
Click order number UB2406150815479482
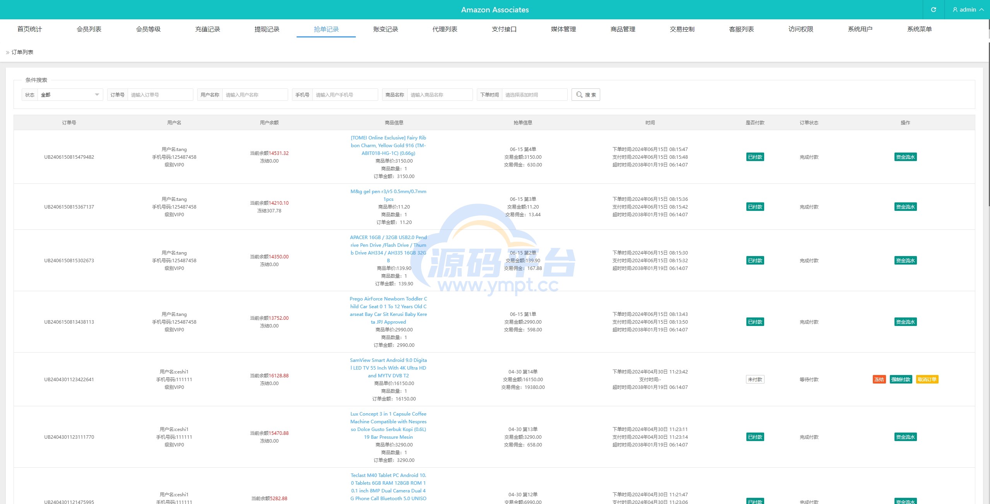click(69, 157)
